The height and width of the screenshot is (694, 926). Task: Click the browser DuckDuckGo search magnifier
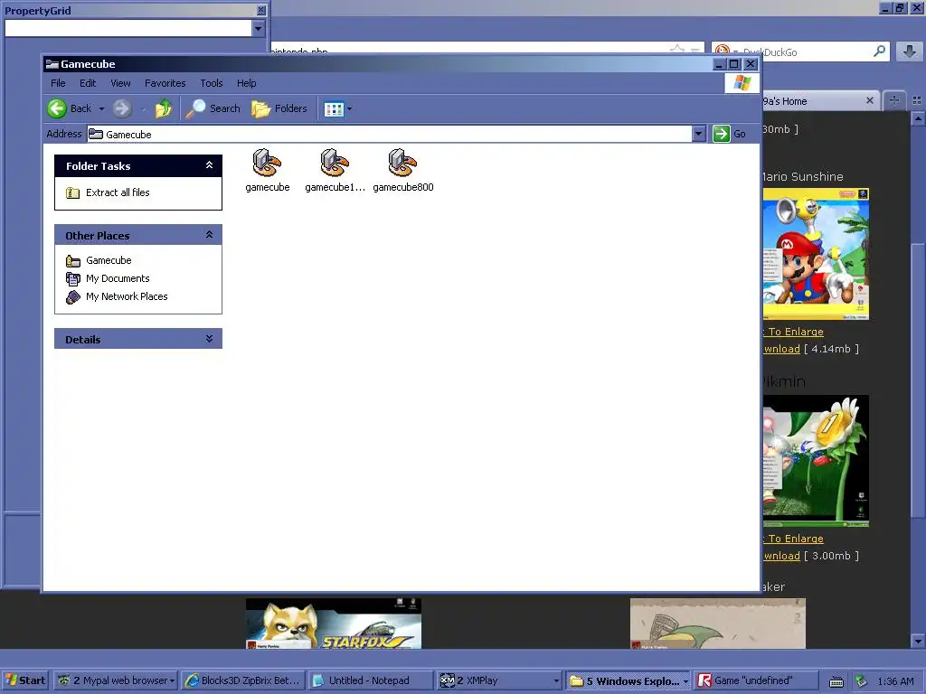coord(879,52)
